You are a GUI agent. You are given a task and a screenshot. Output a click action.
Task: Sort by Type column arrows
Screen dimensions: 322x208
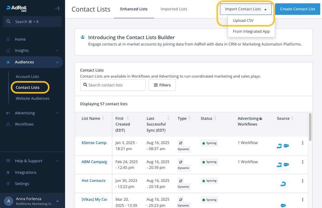tap(189, 119)
